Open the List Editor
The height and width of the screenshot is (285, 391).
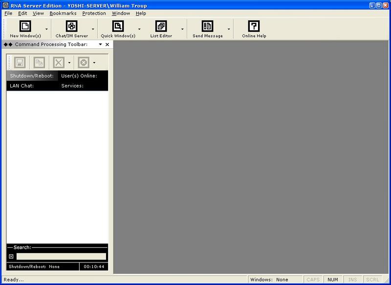(161, 26)
